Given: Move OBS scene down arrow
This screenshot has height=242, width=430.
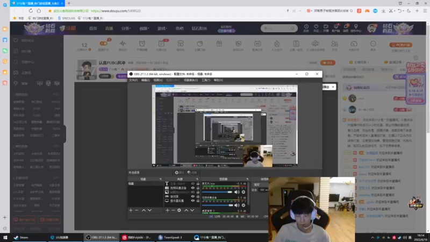Looking at the screenshot, I should 150,210.
